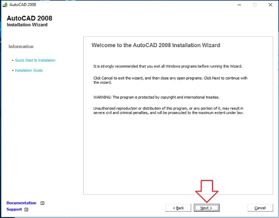Viewport: 279px width, 218px height.
Task: Click the AutoCAD installer title bar icon
Action: tap(5, 5)
